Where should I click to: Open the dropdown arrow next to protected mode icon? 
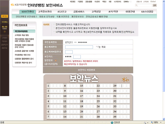point(148,123)
